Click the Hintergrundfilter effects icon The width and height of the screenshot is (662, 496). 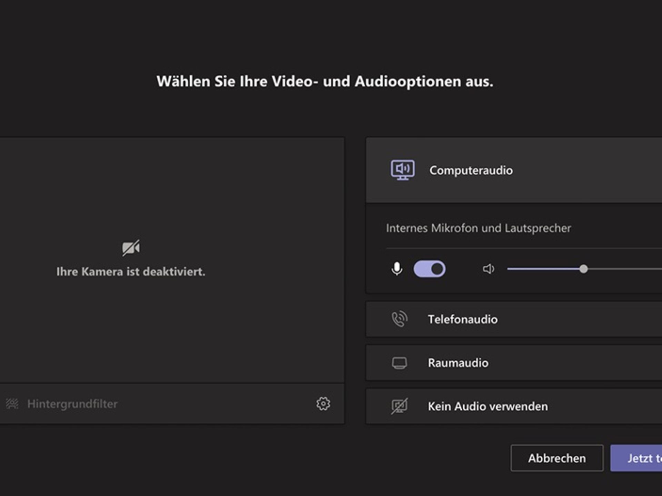pyautogui.click(x=12, y=404)
